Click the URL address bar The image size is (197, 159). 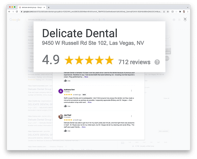coord(92,12)
